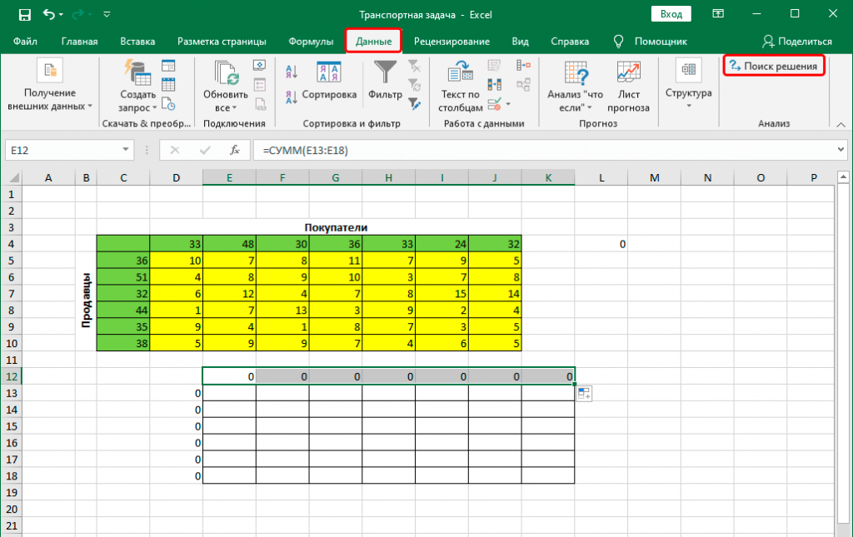Image resolution: width=853 pixels, height=537 pixels.
Task: Select row header 12
Action: (12, 376)
